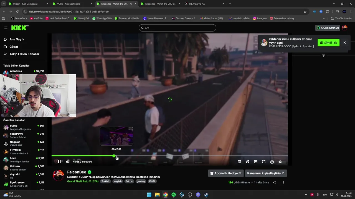
Task: Open the Windows Start menu
Action: click(x=149, y=195)
